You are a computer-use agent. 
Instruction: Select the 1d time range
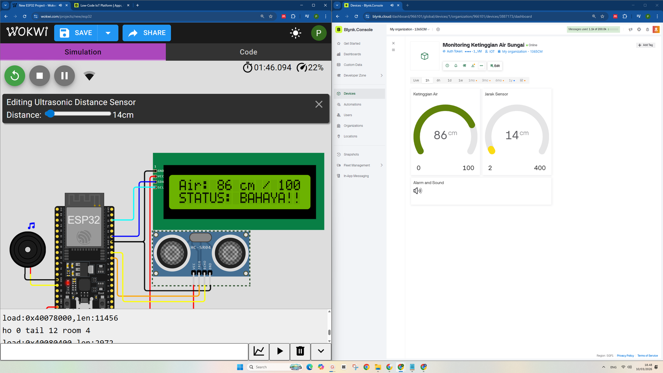click(x=450, y=80)
